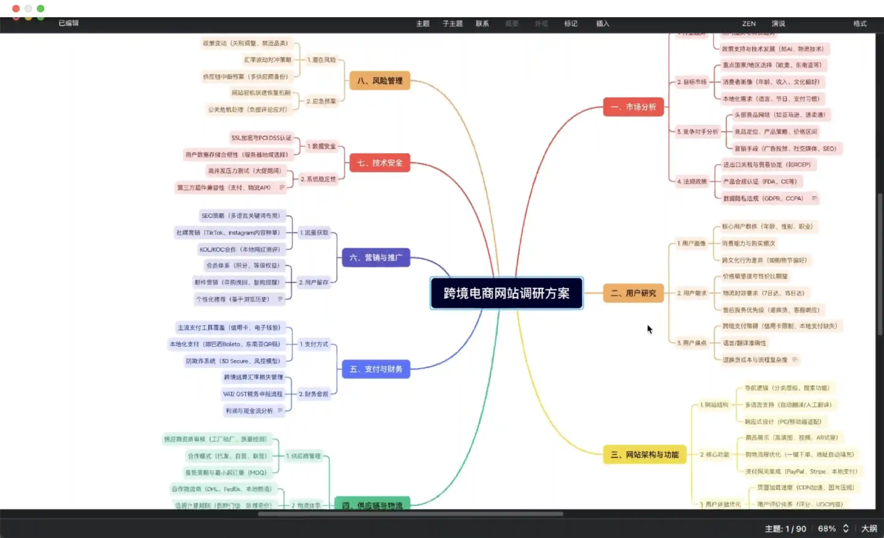This screenshot has width=884, height=538.
Task: Click the vertical scrollbar thumb on right edge
Action: tap(880, 264)
